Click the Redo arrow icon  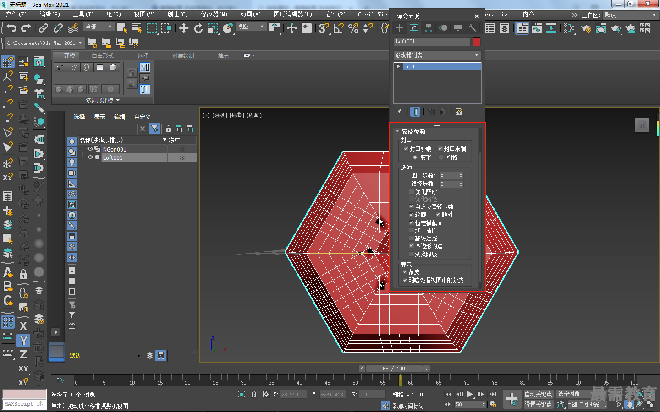coord(26,28)
